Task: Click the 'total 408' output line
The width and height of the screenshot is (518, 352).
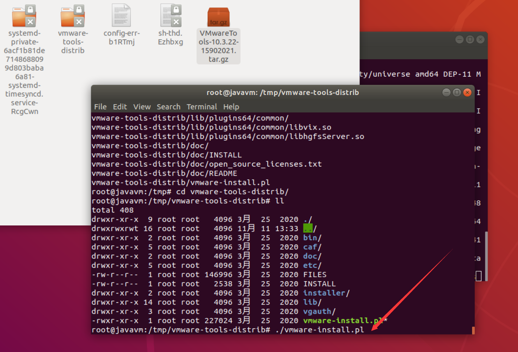Action: 113,210
